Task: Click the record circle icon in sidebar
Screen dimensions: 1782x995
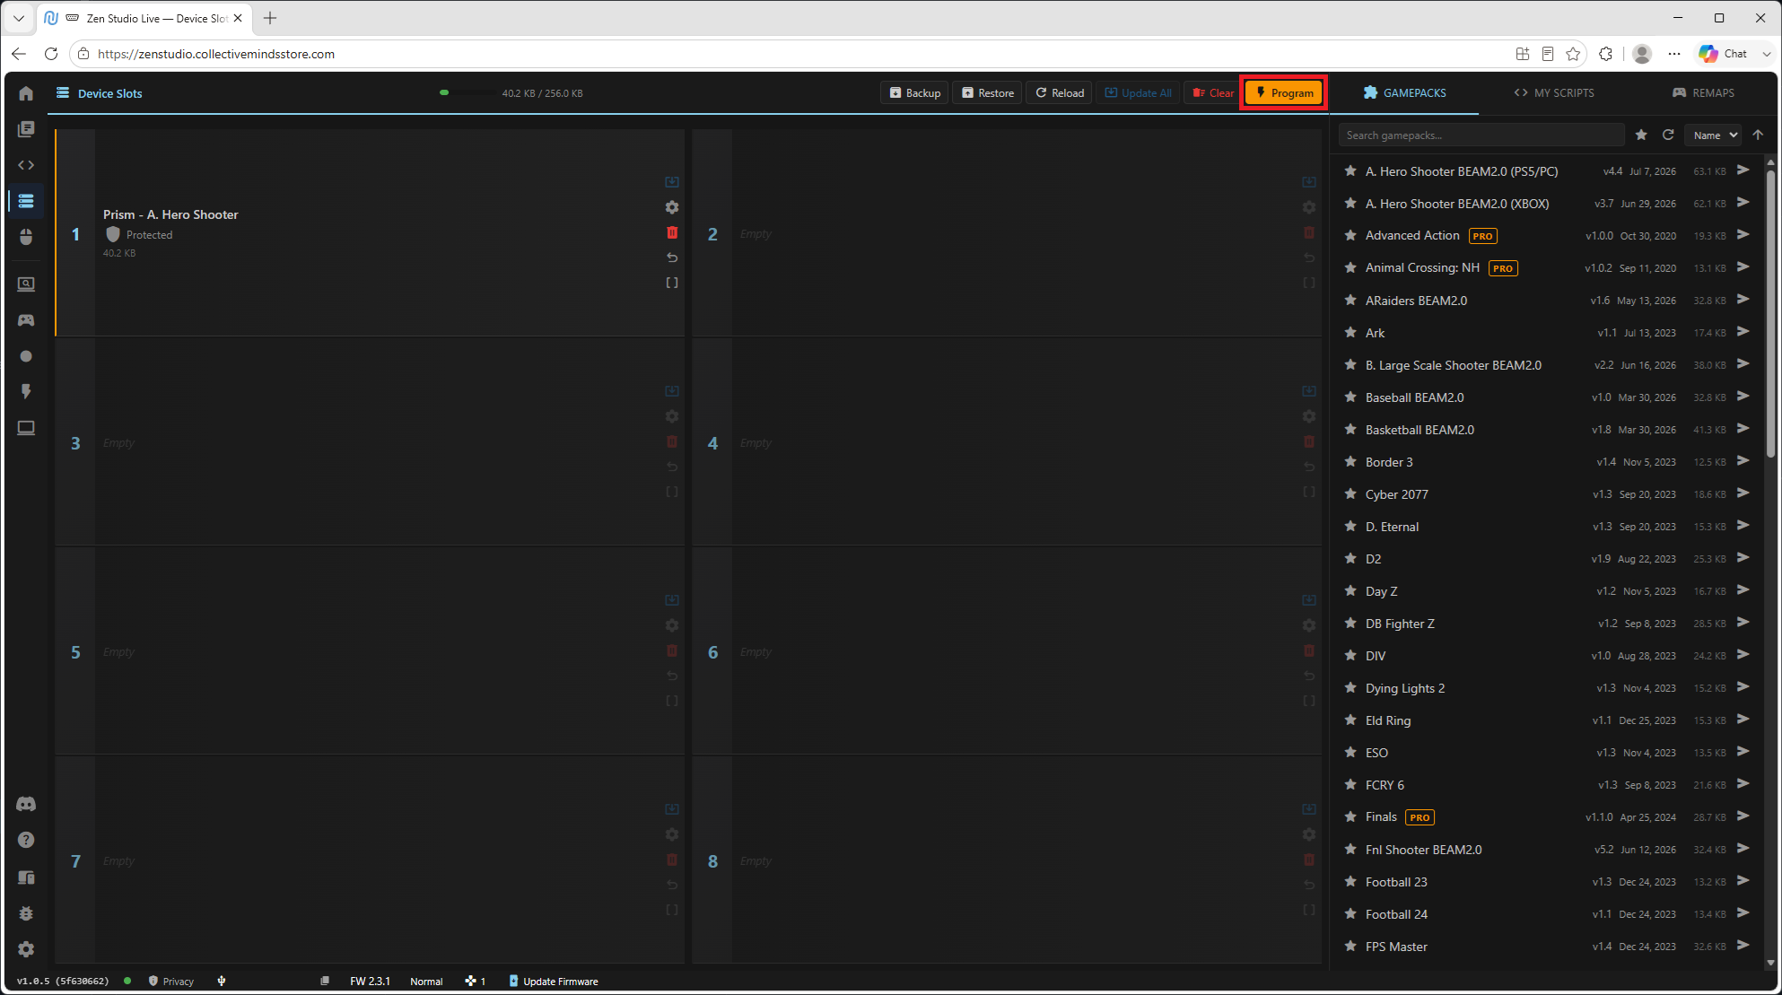Action: pyautogui.click(x=26, y=356)
